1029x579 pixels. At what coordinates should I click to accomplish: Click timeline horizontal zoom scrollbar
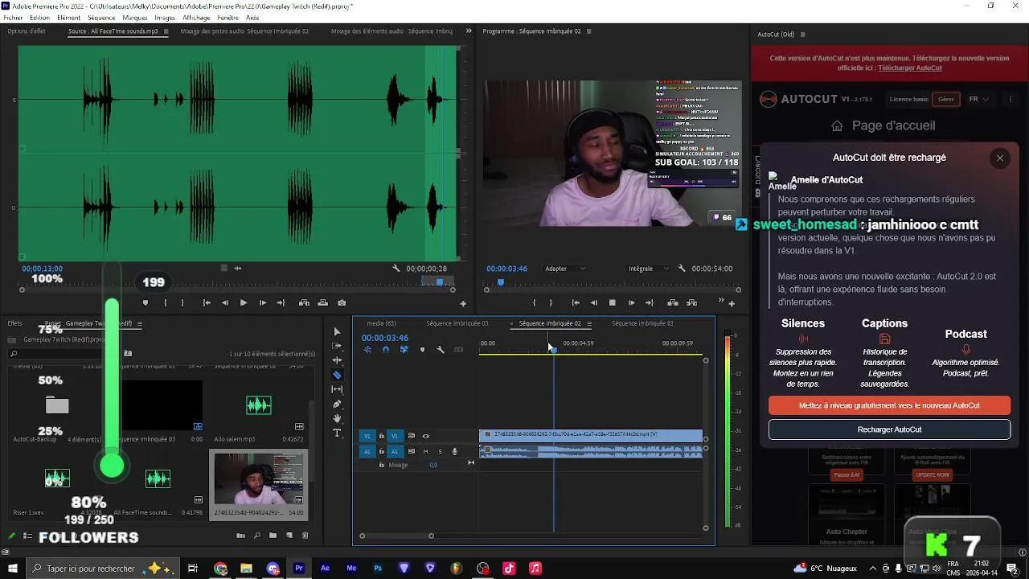coord(396,536)
